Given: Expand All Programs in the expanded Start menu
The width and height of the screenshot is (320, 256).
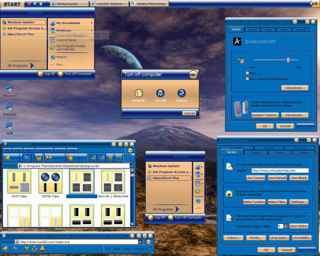Looking at the screenshot, I should [x=20, y=65].
